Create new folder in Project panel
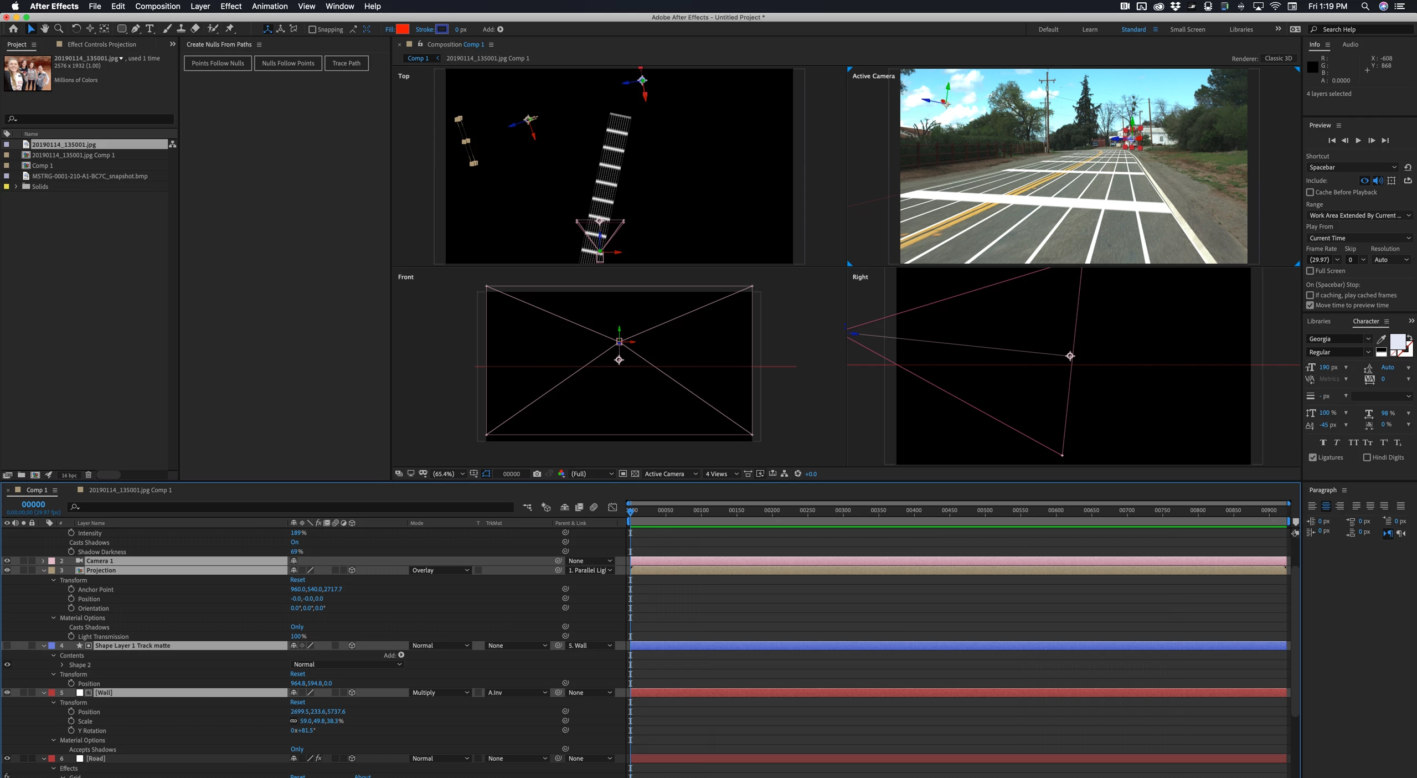Image resolution: width=1417 pixels, height=778 pixels. coord(21,475)
